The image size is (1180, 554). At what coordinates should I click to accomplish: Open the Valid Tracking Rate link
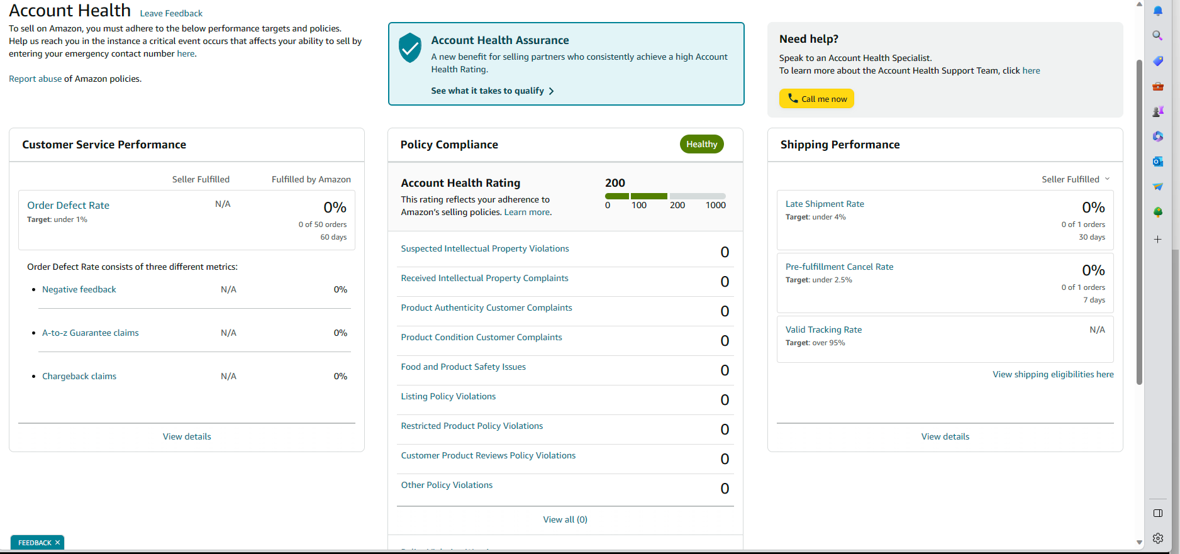click(x=824, y=330)
